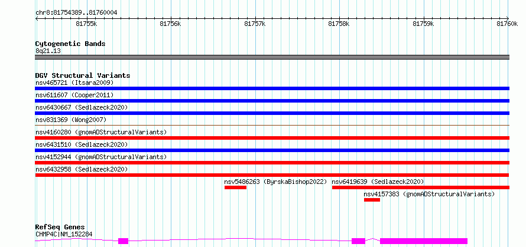Image resolution: width=526 pixels, height=247 pixels.
Task: Click nsv831369 (Wong2007) label
Action: pyautogui.click(x=71, y=120)
